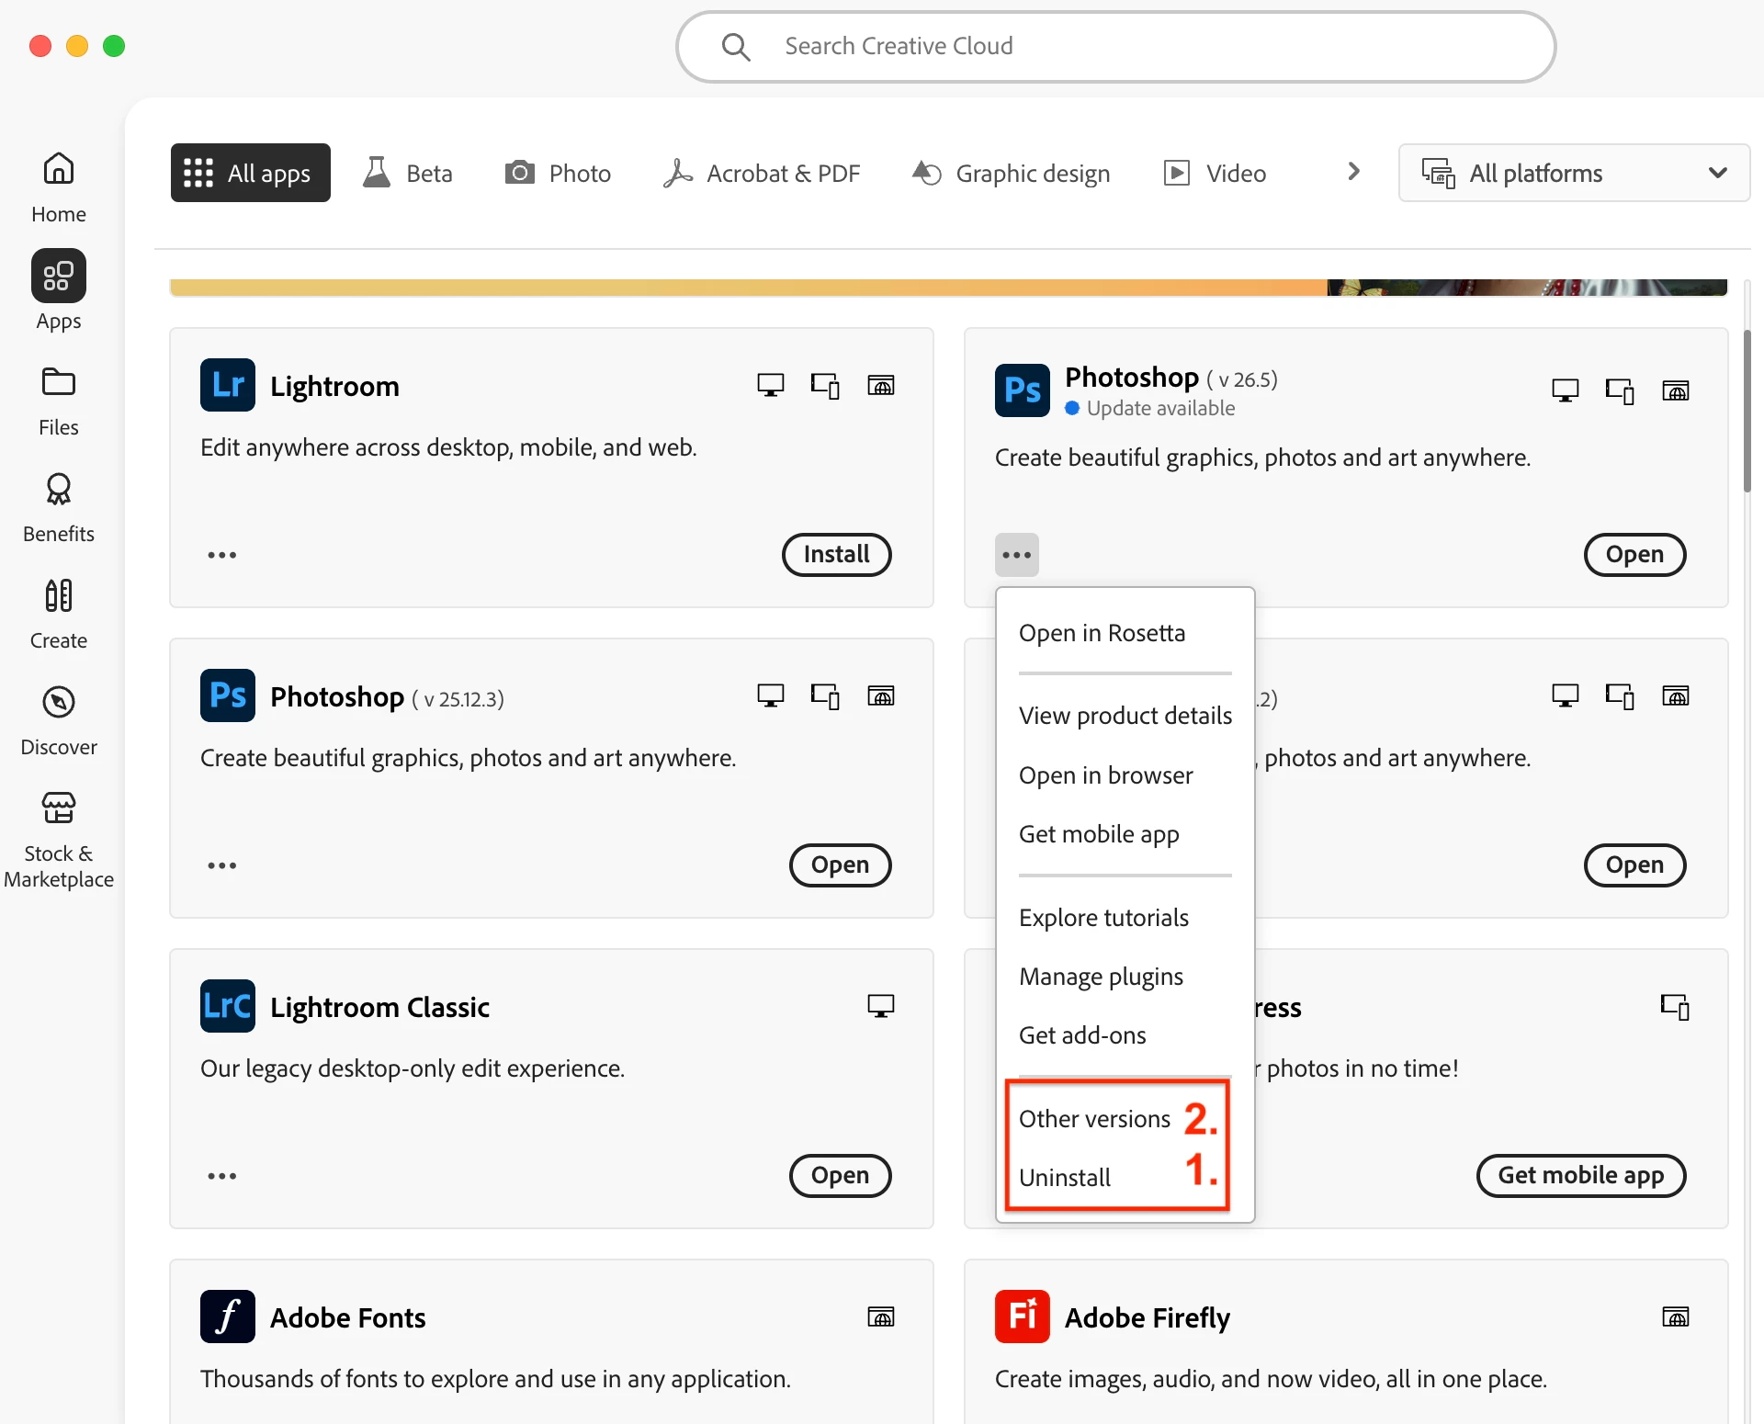Select the Graphic design category tab
Image resolution: width=1764 pixels, height=1424 pixels.
pyautogui.click(x=1011, y=173)
